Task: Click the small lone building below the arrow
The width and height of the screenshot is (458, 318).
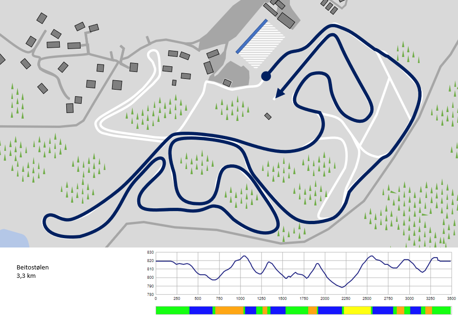Action: (x=268, y=116)
